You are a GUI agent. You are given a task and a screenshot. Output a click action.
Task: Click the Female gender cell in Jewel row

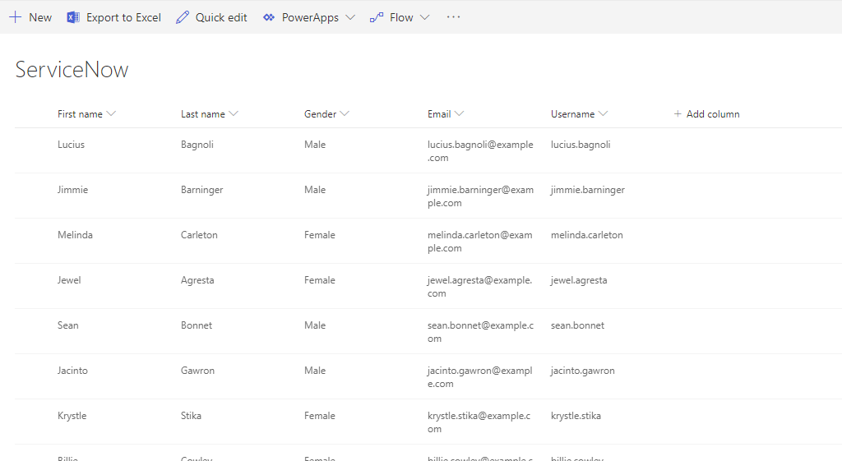pos(320,279)
